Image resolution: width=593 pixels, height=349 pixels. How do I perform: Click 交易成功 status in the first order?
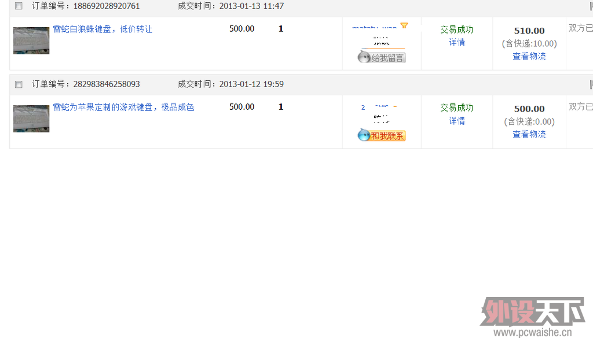pyautogui.click(x=457, y=29)
